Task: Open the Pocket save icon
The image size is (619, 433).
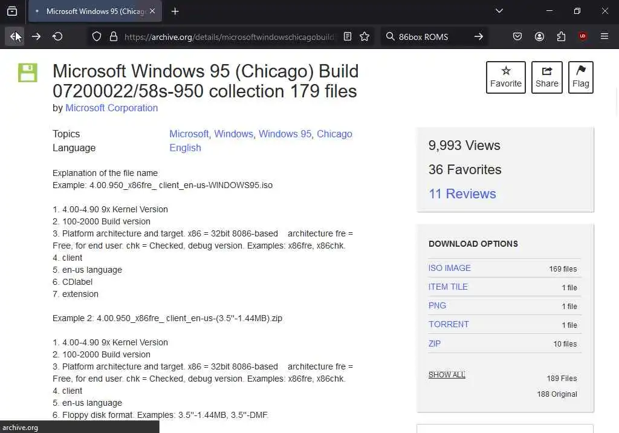Action: (517, 37)
